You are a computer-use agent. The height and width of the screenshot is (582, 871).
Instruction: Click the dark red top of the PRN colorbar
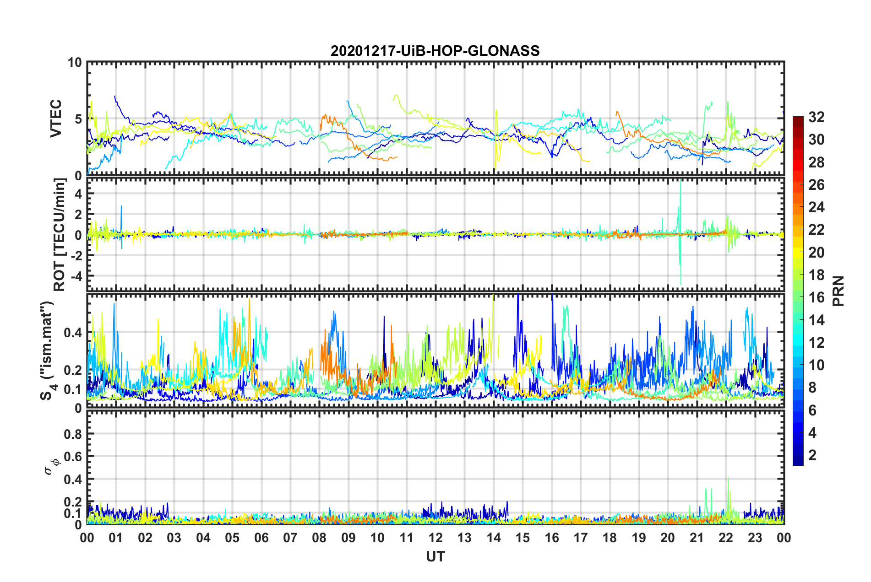(x=798, y=120)
